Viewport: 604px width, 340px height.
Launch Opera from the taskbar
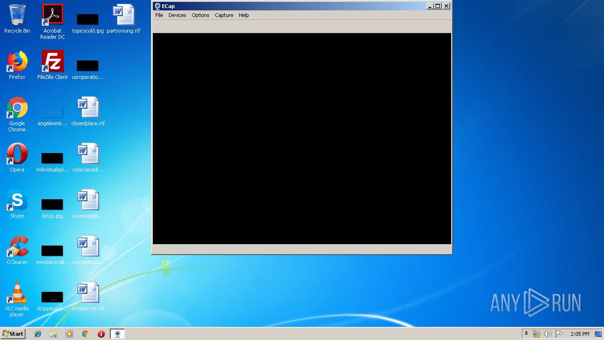pyautogui.click(x=101, y=334)
